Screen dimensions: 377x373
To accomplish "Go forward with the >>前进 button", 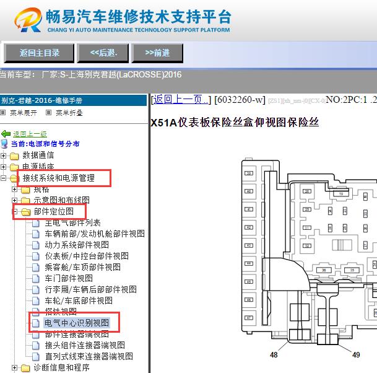I will pyautogui.click(x=157, y=53).
